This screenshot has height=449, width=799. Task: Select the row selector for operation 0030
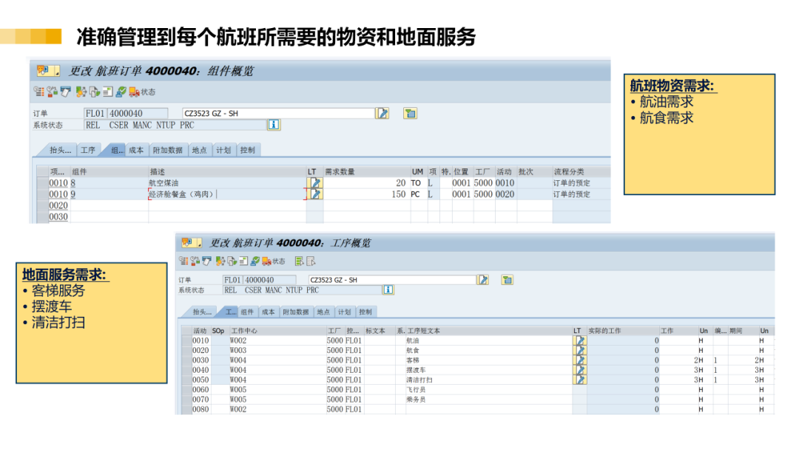click(x=186, y=360)
